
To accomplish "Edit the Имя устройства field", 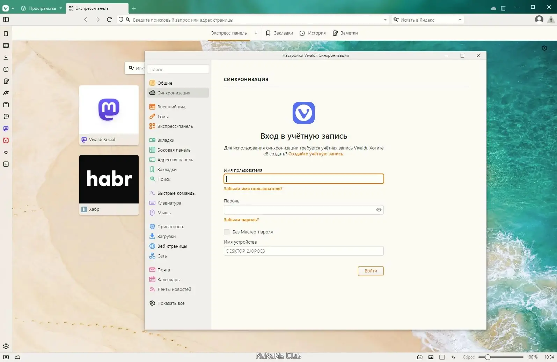I will (303, 251).
